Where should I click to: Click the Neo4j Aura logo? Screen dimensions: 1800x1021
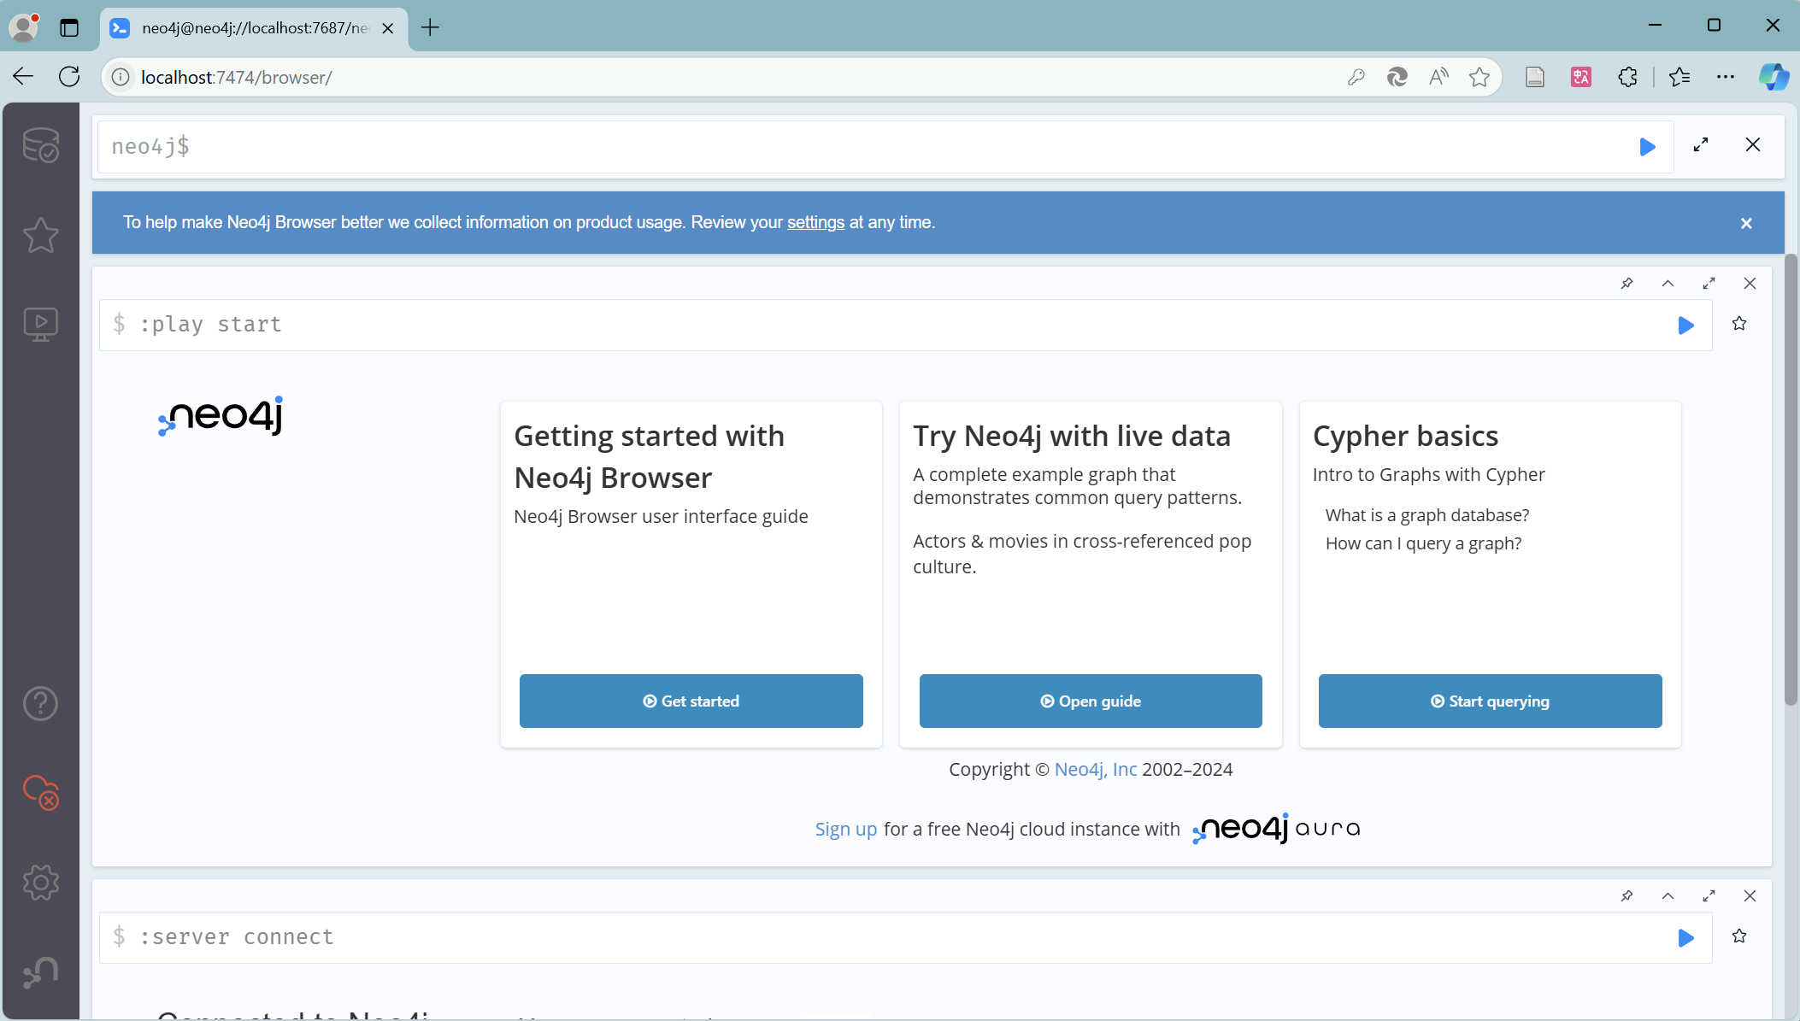pos(1276,829)
